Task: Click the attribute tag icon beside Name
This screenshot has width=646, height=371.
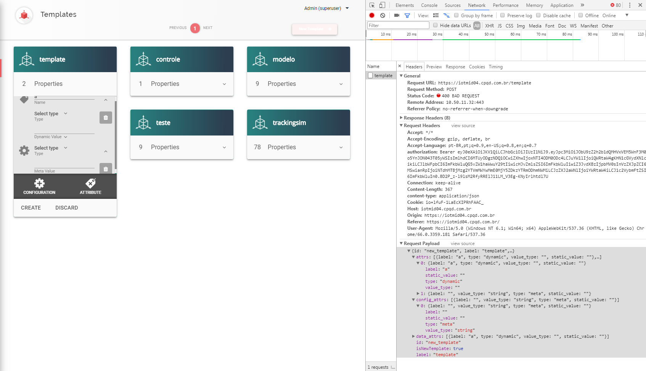Action: tap(24, 99)
